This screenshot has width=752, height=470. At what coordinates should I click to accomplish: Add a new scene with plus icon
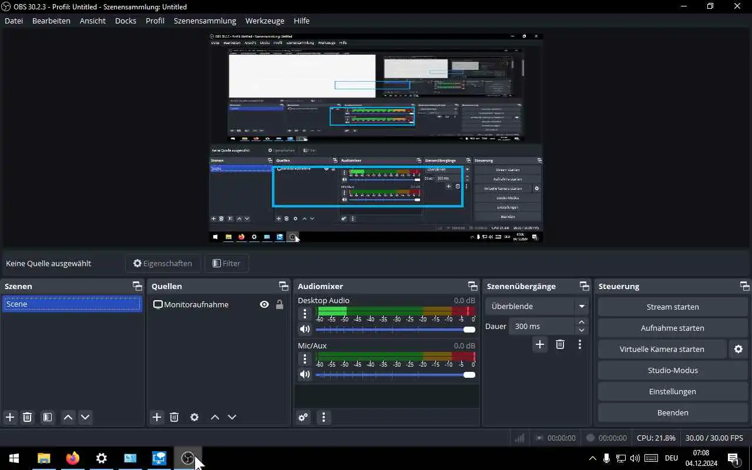10,417
